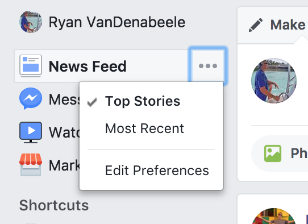
Task: Click the Photo button in composer
Action: 280,154
